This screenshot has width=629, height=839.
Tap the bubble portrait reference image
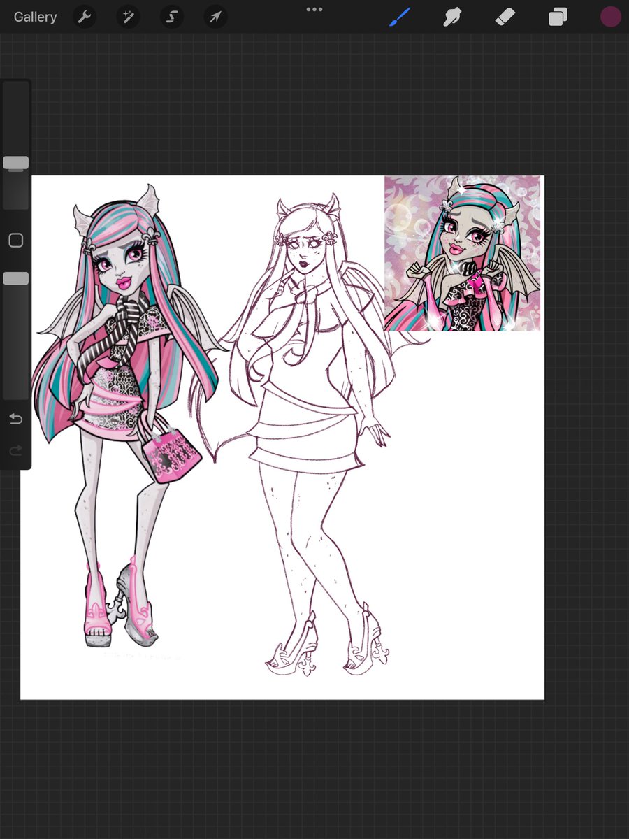pyautogui.click(x=463, y=253)
